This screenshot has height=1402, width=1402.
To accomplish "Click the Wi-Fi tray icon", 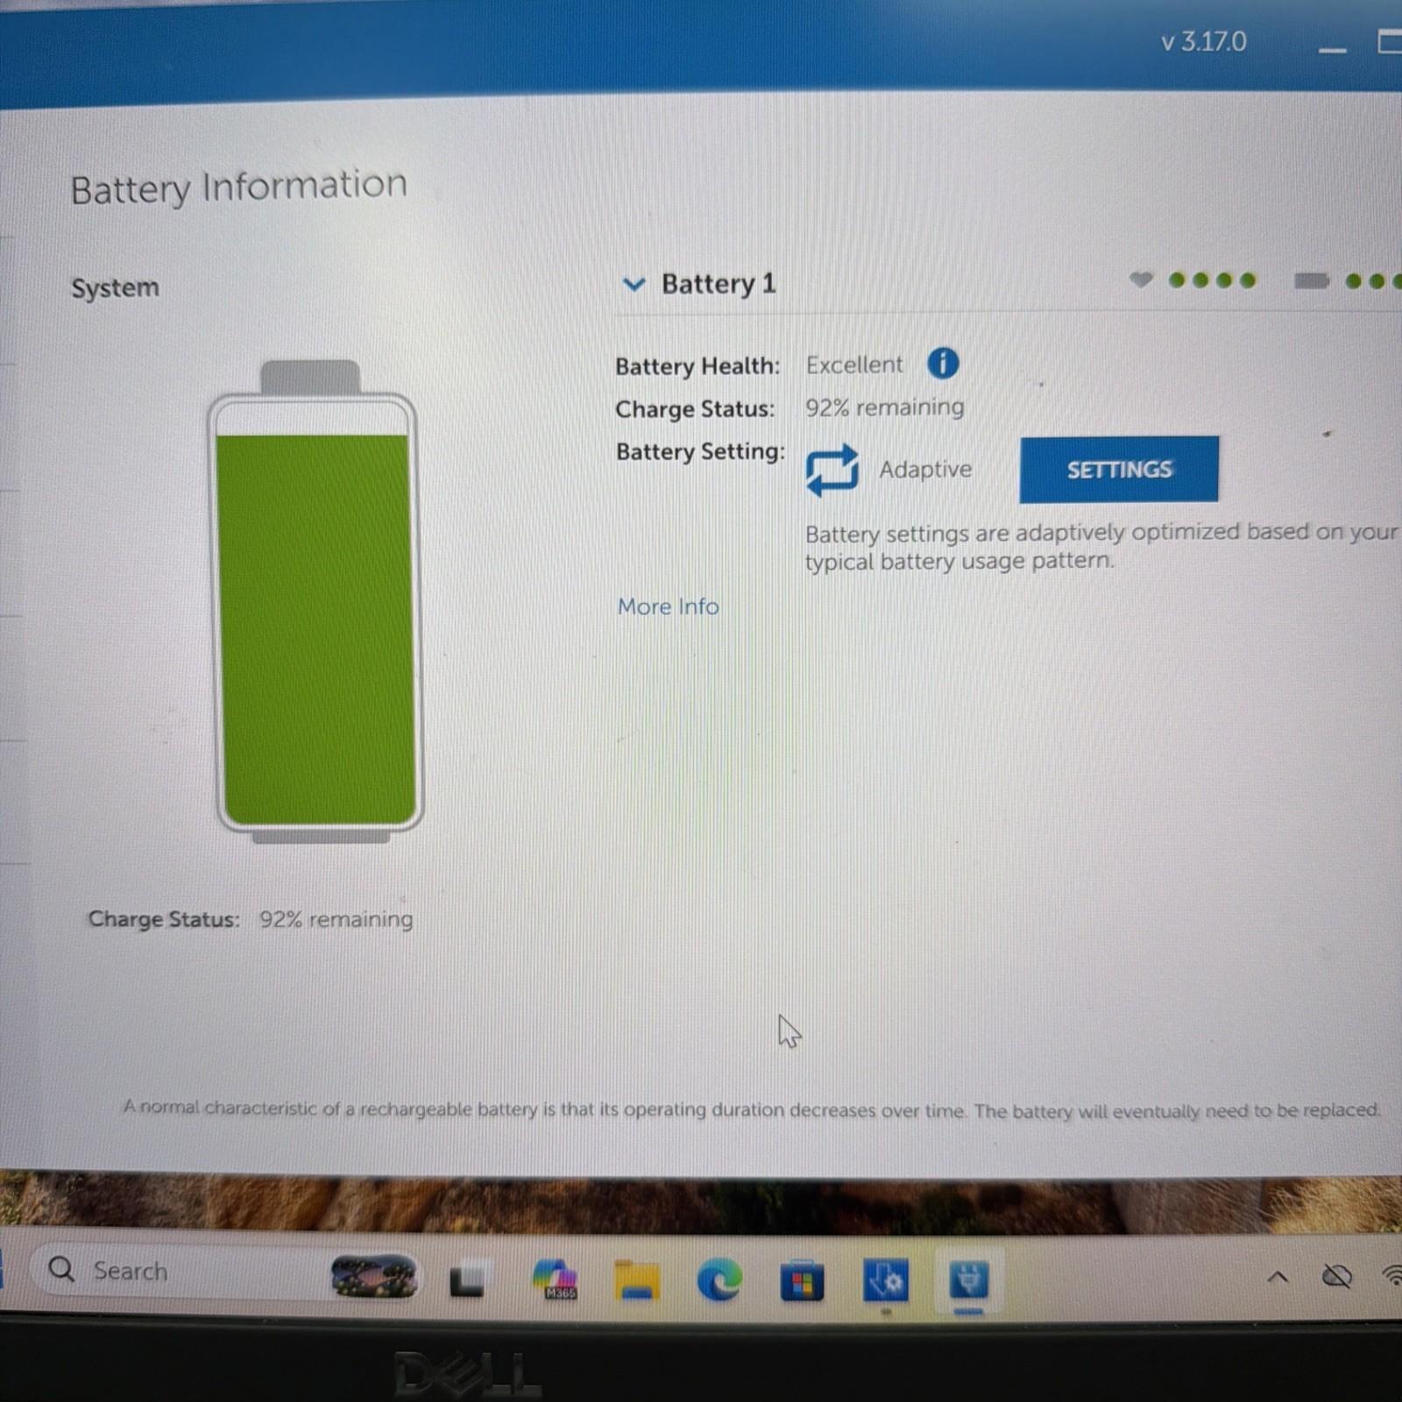I will [x=1392, y=1276].
